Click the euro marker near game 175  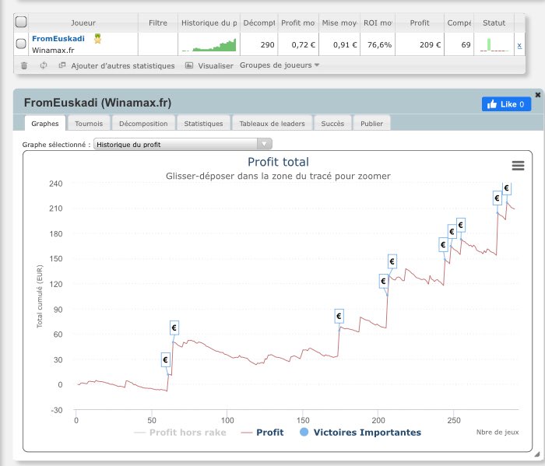[339, 316]
